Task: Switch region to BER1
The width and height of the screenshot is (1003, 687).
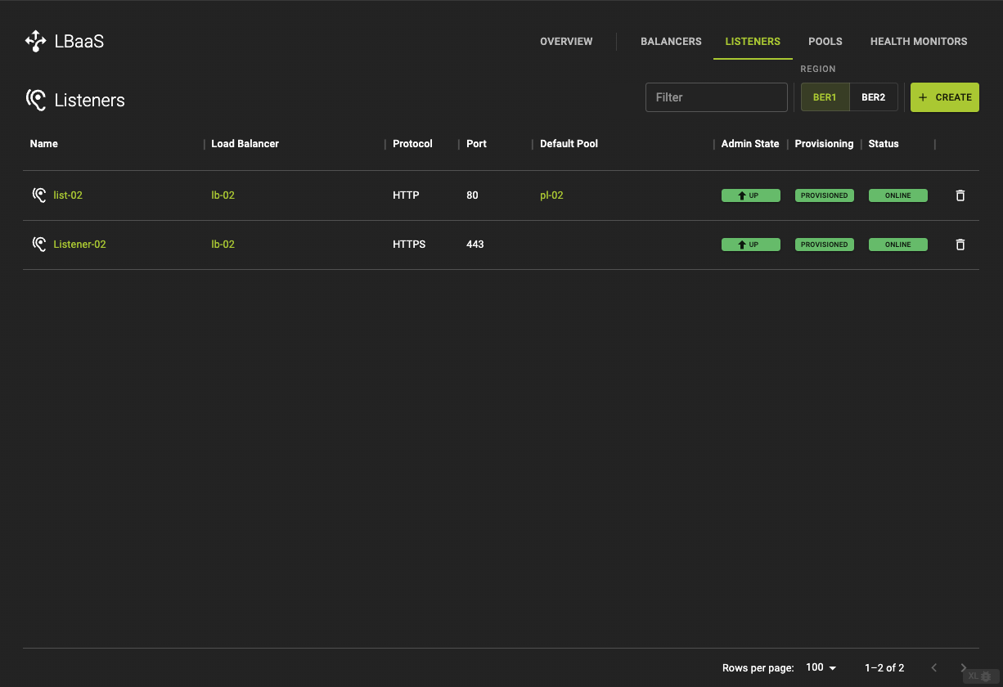Action: (x=825, y=97)
